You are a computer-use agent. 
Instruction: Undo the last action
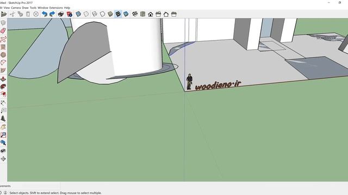tap(45, 14)
